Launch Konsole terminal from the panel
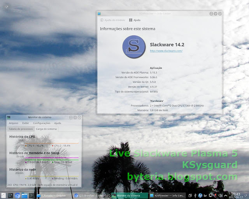This screenshot has height=199, width=249. 31,196
